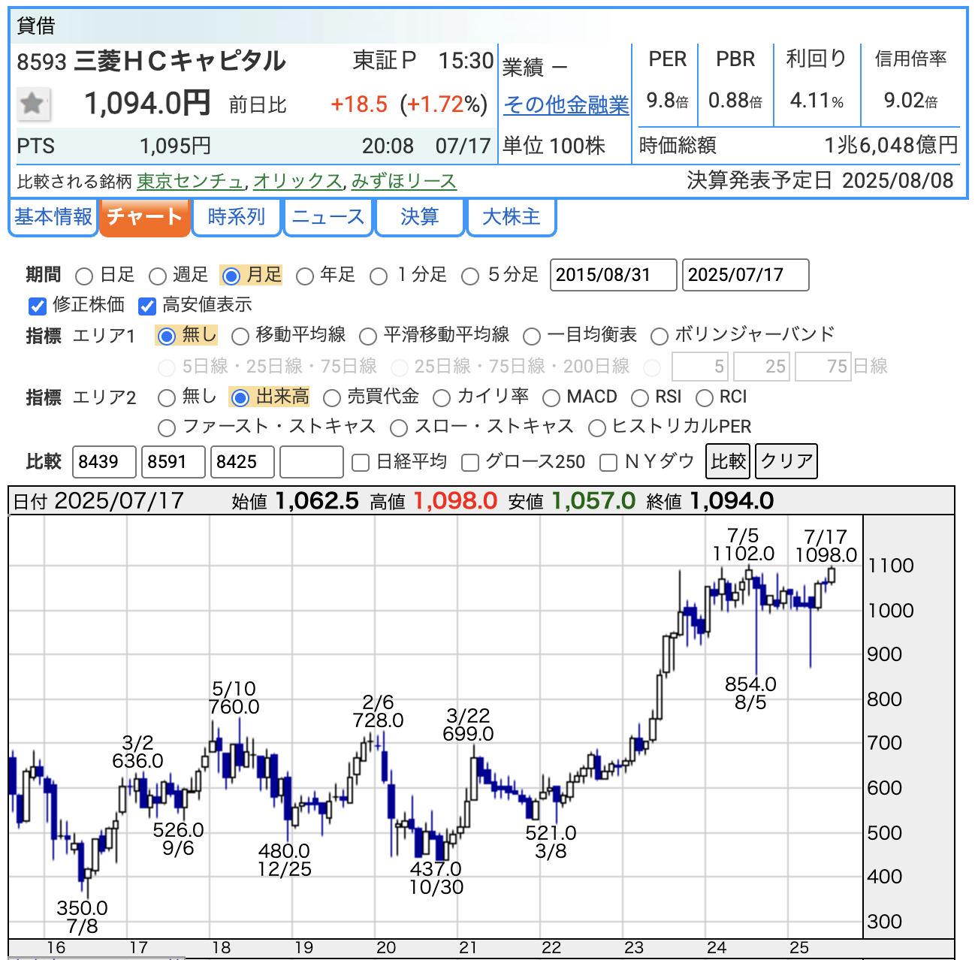The height and width of the screenshot is (960, 975).
Task: Select スロー・ストキャス radio
Action: 398,428
